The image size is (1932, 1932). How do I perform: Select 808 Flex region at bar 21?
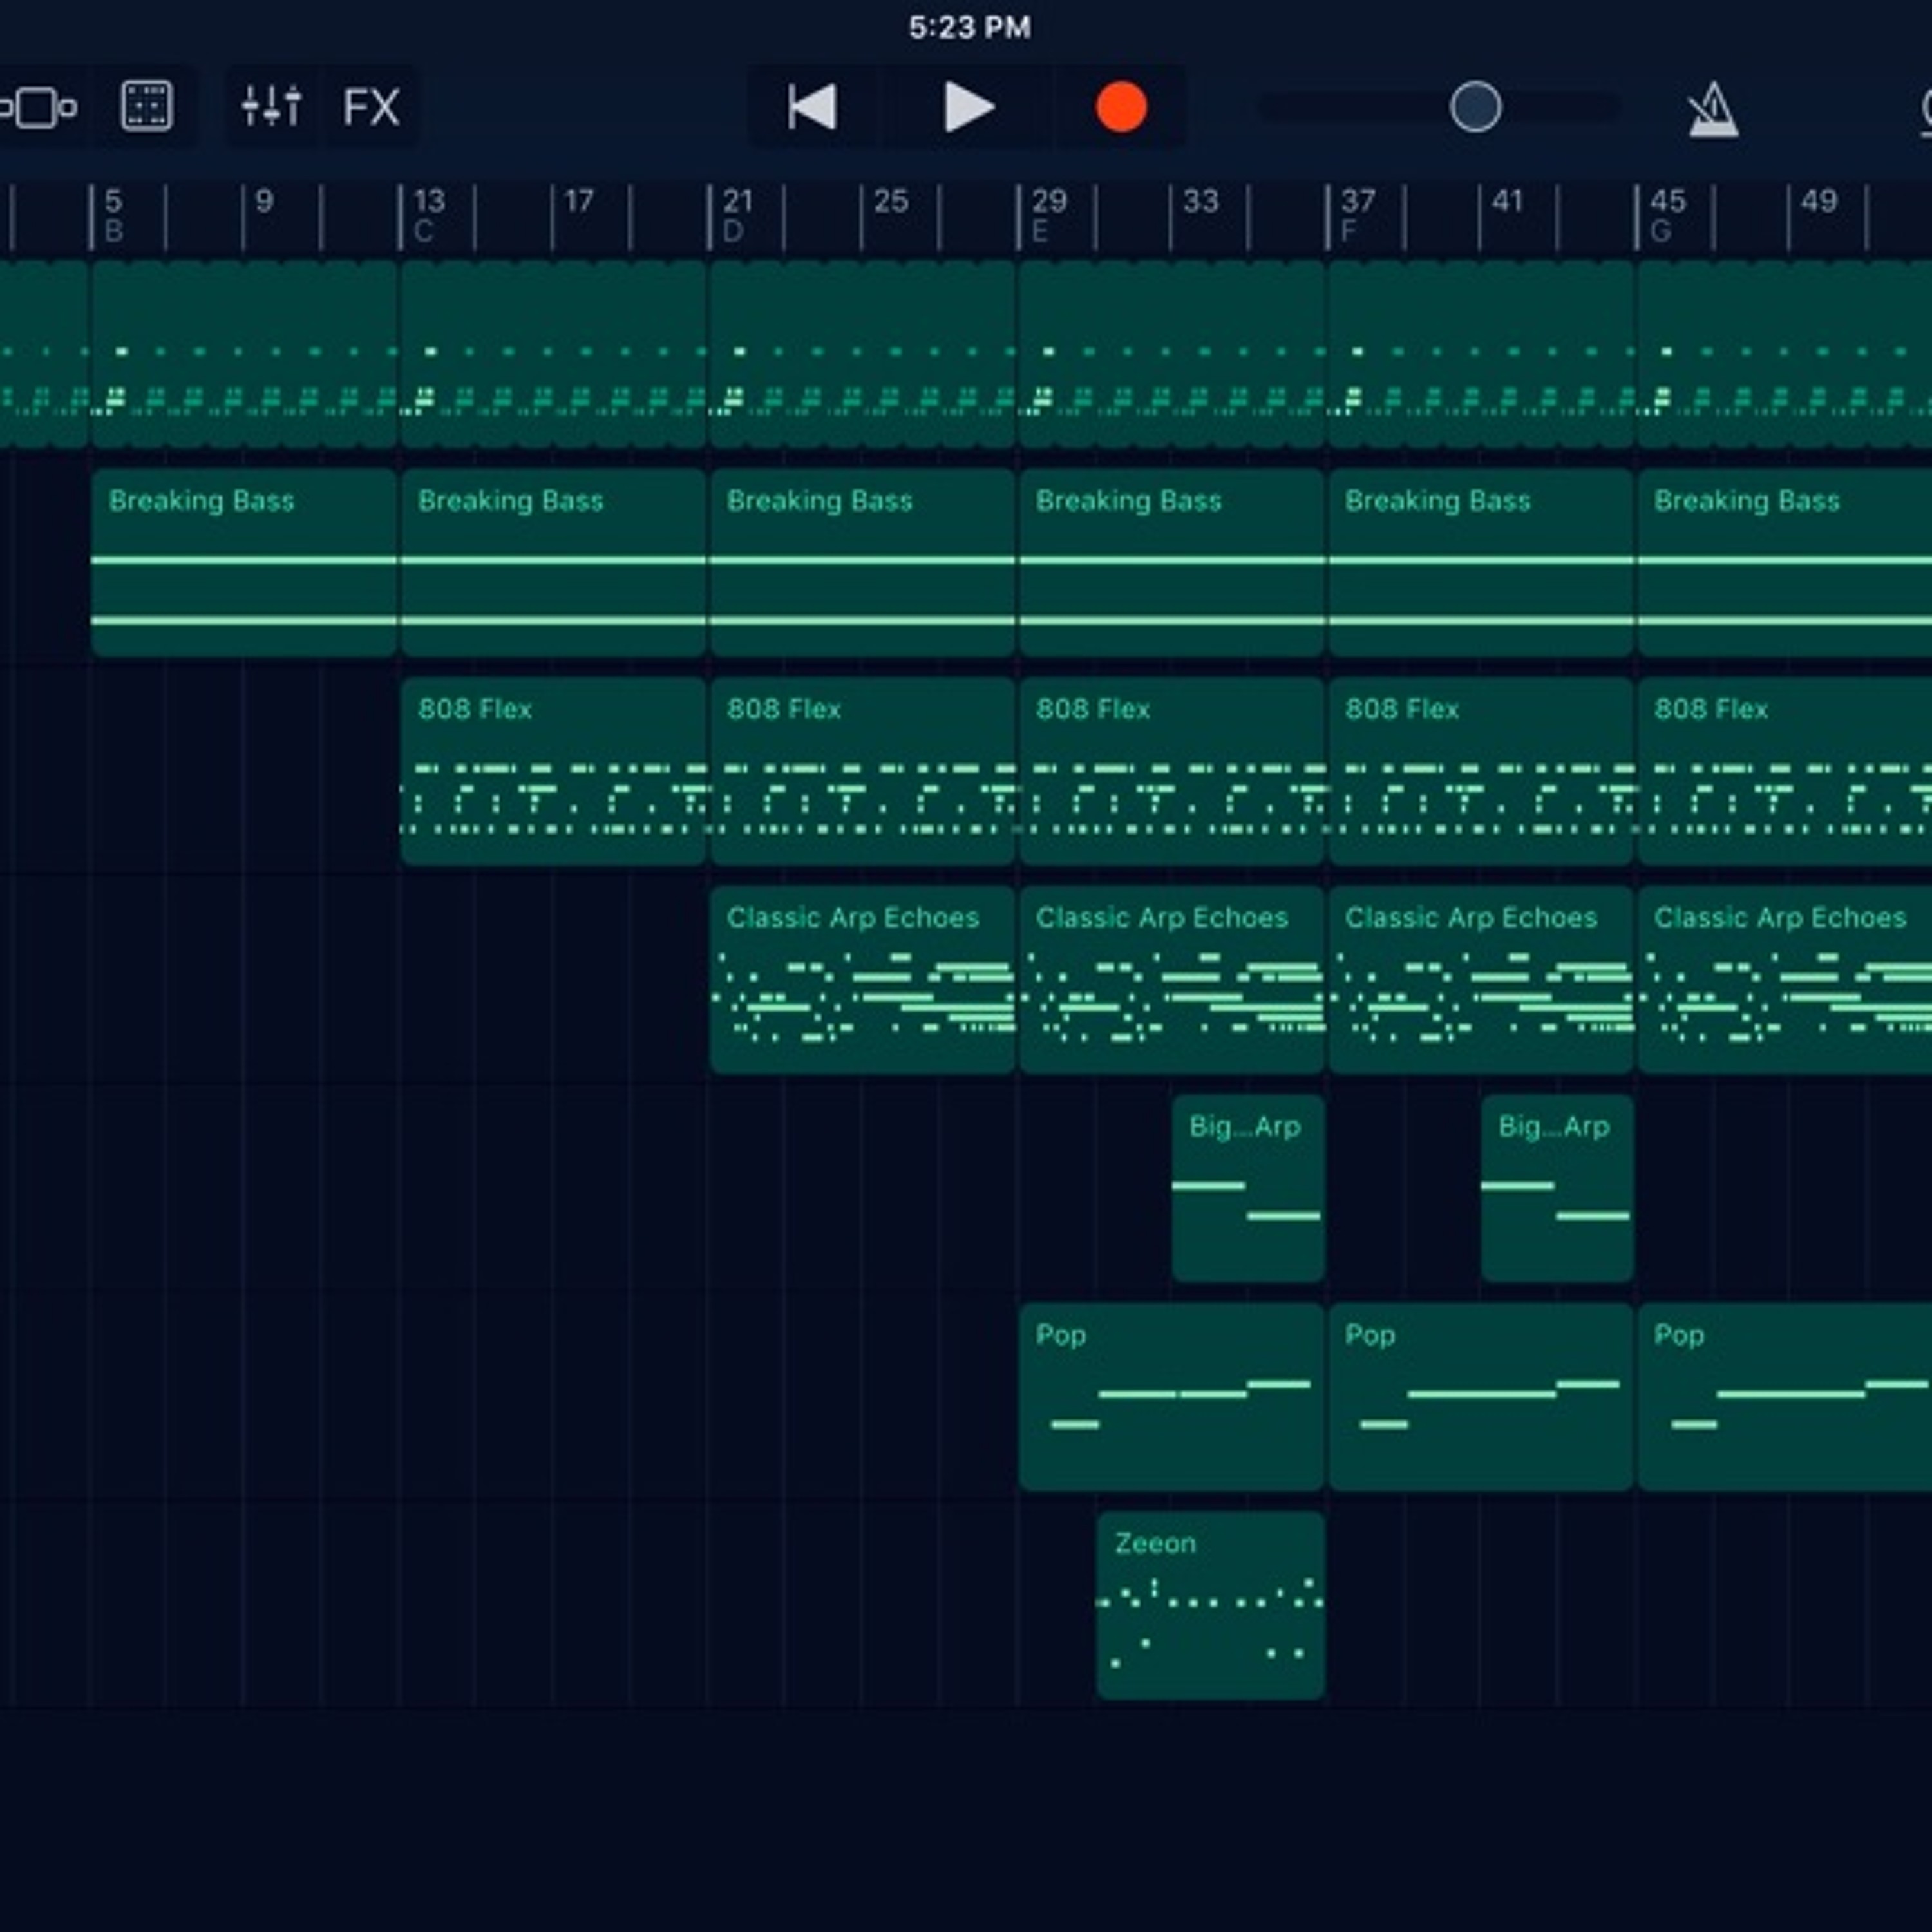pyautogui.click(x=862, y=771)
